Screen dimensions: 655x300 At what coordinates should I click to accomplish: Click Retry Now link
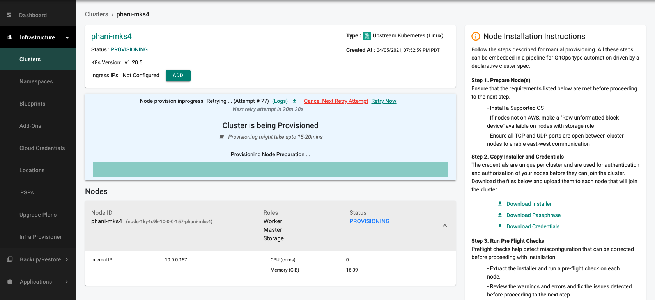coord(384,101)
